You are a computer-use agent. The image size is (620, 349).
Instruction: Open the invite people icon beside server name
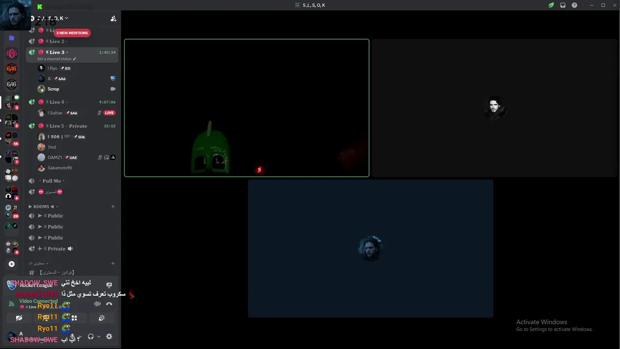click(x=113, y=18)
